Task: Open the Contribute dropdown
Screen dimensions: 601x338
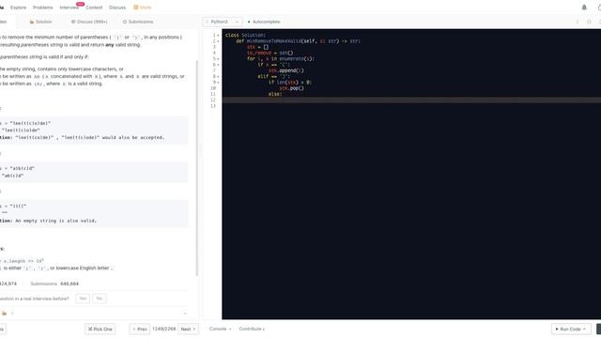Action: point(252,329)
